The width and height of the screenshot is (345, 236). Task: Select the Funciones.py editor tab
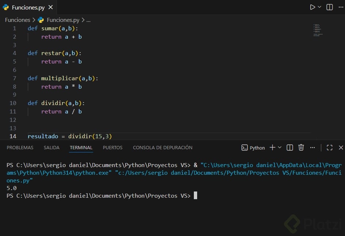click(28, 7)
